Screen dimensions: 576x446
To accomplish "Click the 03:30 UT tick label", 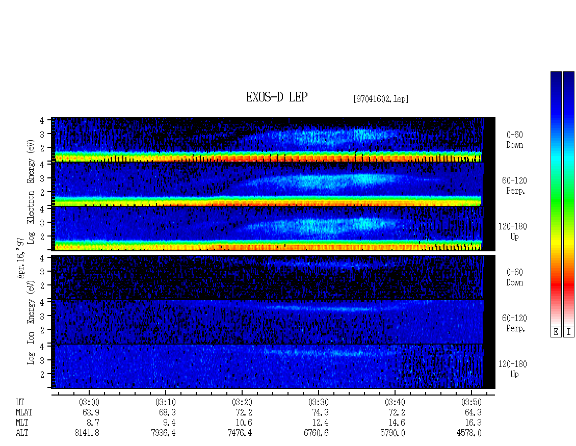I will [x=318, y=402].
